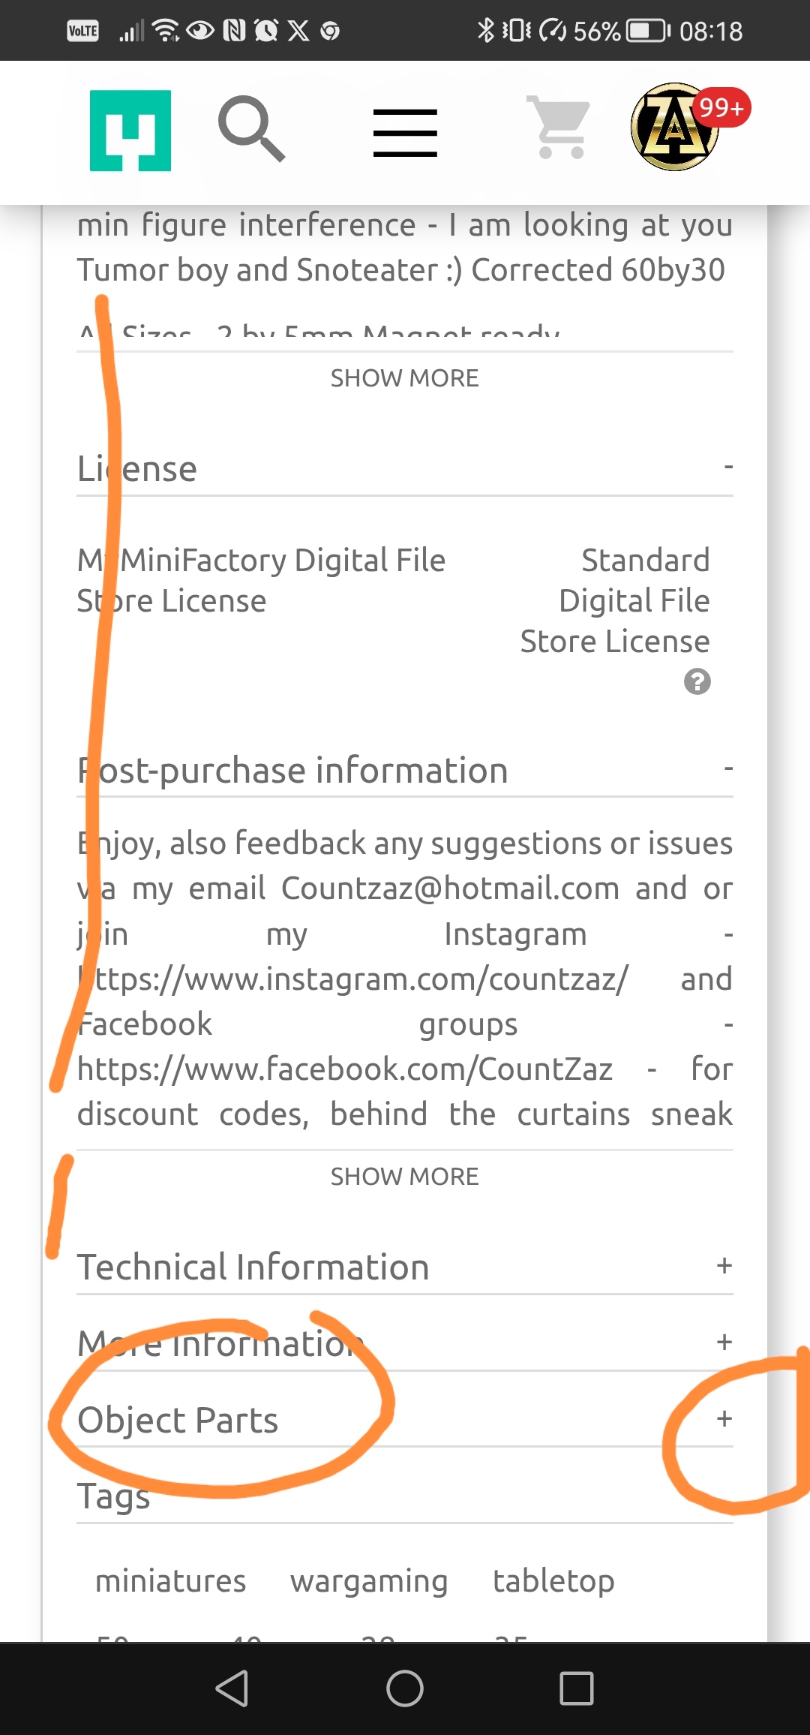Select the tabletop tag
Screen dimensions: 810x1735
point(553,1581)
